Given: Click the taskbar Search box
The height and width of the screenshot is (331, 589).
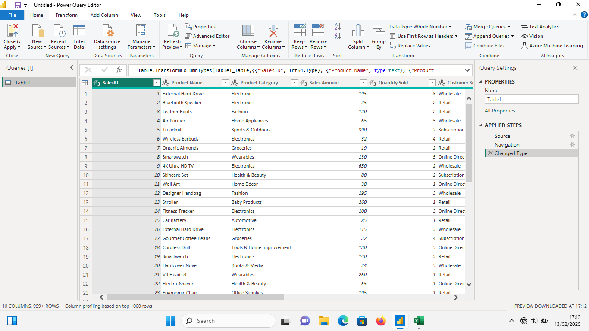Looking at the screenshot, I should (x=229, y=321).
